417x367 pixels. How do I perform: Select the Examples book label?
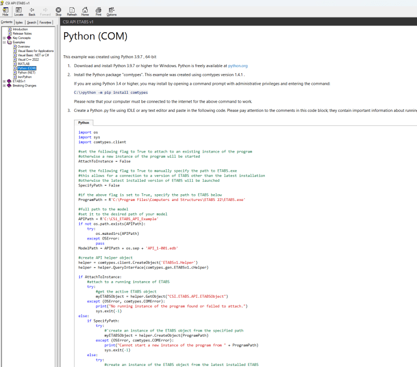click(19, 42)
